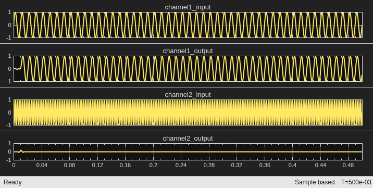Click the 0.2 time axis label

153,165
